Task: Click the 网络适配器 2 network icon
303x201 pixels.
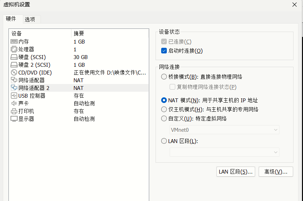Action: (14, 88)
